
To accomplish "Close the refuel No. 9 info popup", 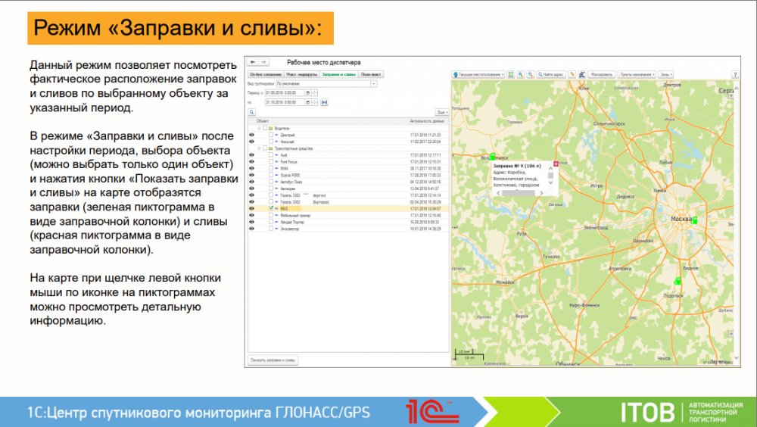I will (x=556, y=164).
